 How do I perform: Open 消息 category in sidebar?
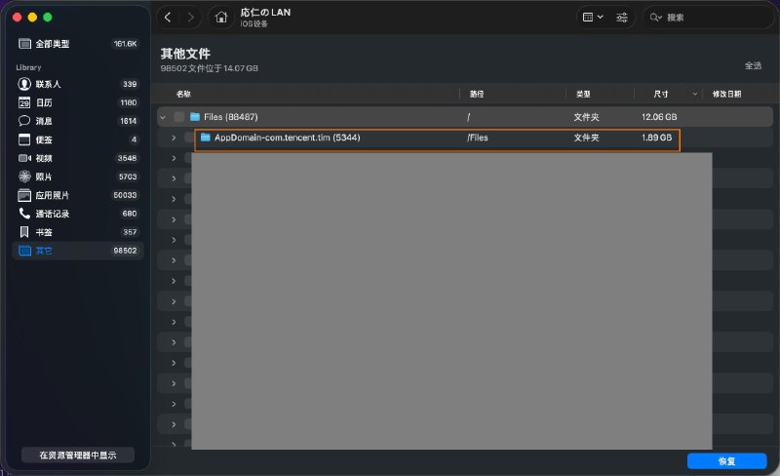coord(78,121)
